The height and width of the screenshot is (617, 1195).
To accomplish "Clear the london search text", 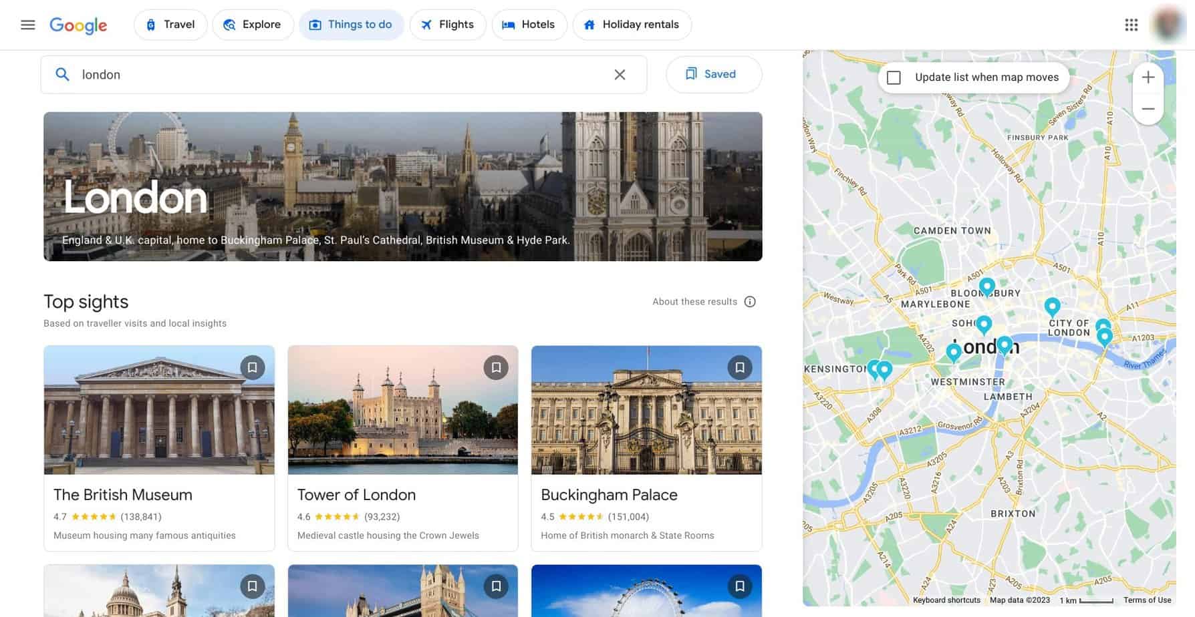I will pos(620,75).
